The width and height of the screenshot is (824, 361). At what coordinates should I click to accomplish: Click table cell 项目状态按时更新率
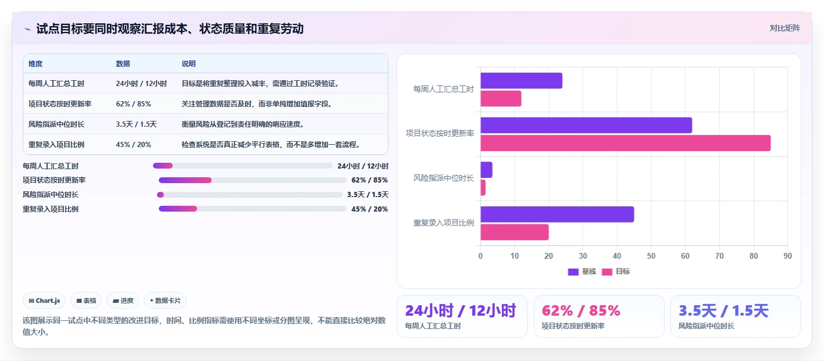(x=59, y=104)
